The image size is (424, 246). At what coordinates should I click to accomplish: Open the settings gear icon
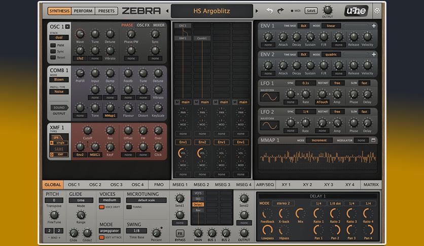(x=377, y=11)
